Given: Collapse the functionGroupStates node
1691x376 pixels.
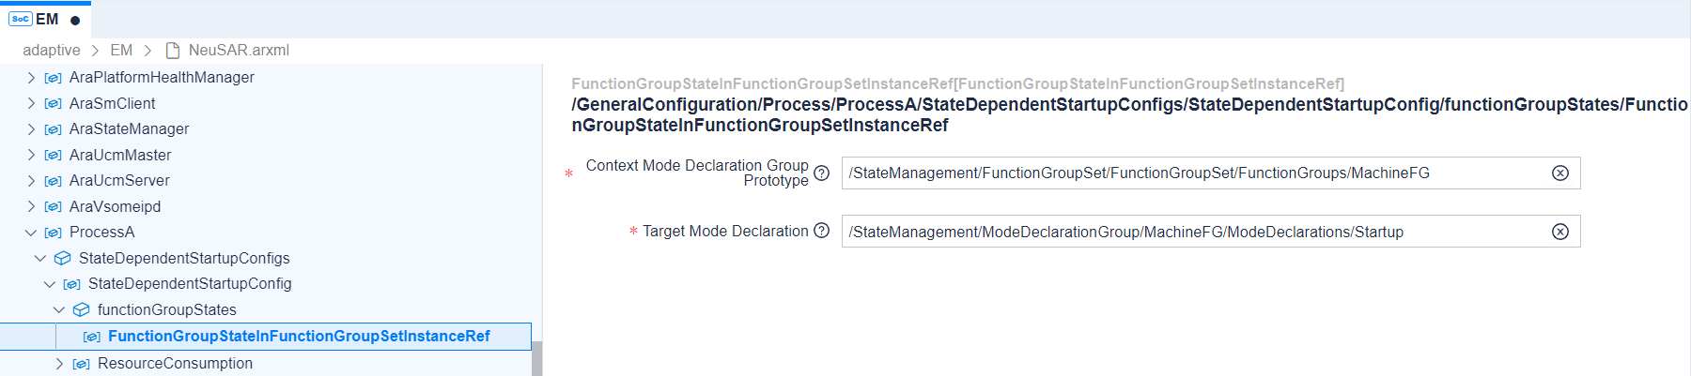Looking at the screenshot, I should tap(59, 309).
